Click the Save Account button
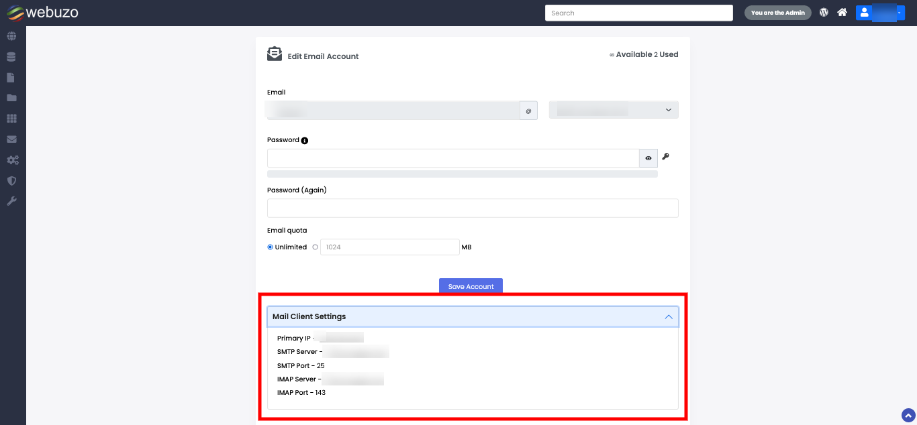Viewport: 917px width, 425px height. point(471,286)
